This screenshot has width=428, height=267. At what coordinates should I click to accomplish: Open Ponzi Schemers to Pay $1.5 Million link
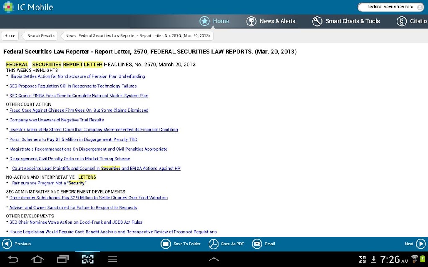point(73,139)
